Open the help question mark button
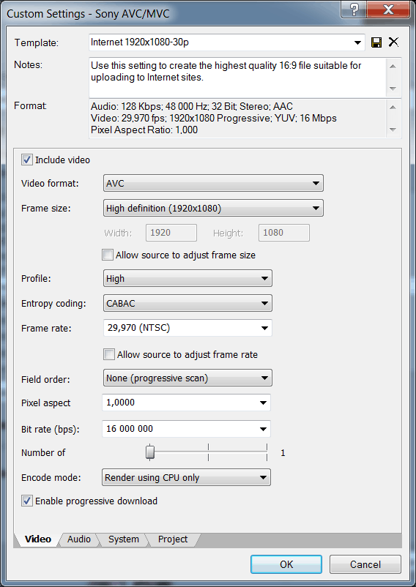Screen dimensions: 416x587 coord(353,9)
